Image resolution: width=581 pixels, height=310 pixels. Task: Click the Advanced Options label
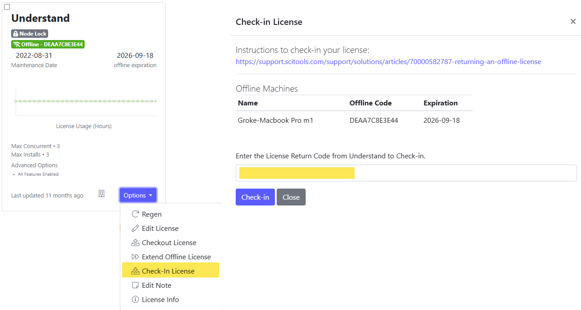click(x=34, y=165)
